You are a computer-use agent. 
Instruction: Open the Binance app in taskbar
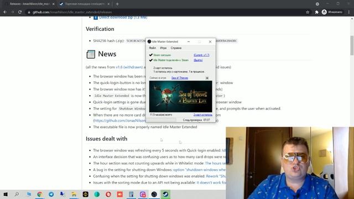[85, 194]
